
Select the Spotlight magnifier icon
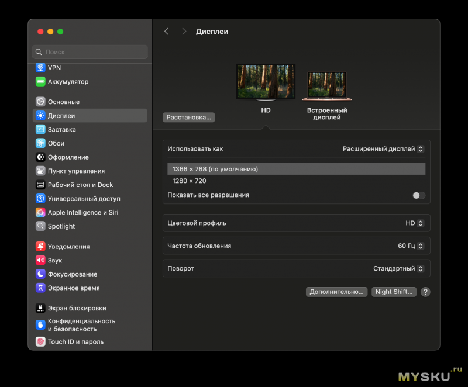coord(40,226)
